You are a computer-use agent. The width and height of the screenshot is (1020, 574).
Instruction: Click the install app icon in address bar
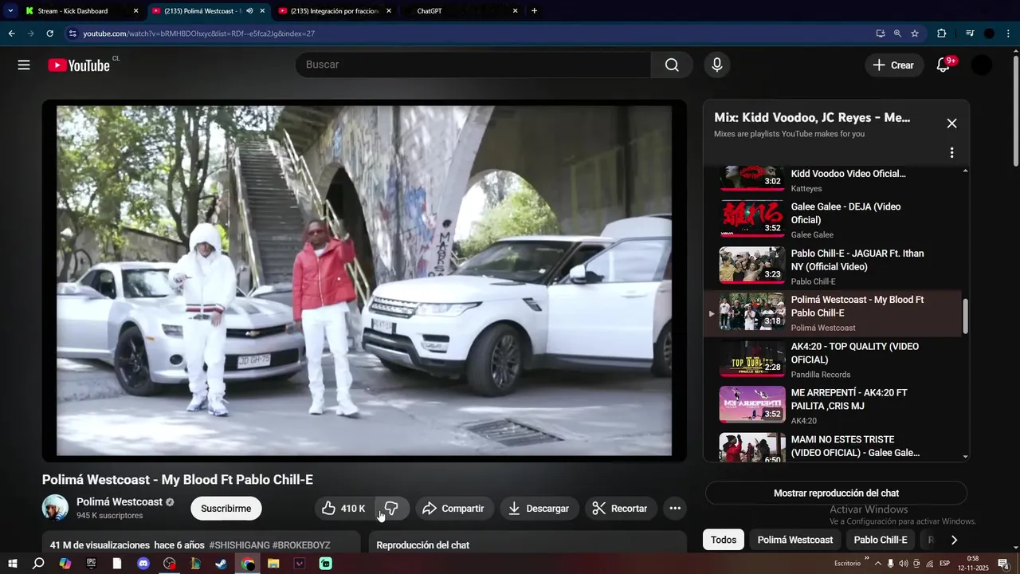pyautogui.click(x=881, y=33)
